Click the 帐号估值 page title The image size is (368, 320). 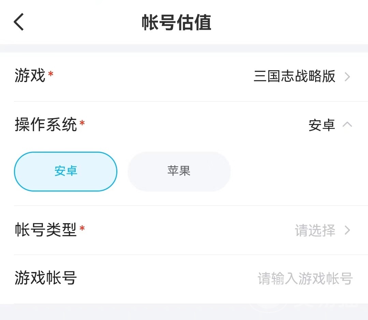pos(176,23)
